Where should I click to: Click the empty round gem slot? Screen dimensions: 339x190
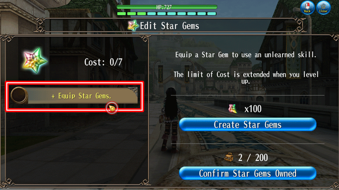click(19, 95)
